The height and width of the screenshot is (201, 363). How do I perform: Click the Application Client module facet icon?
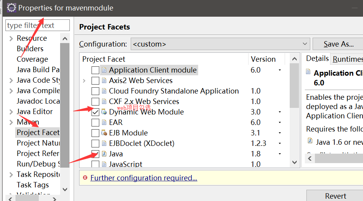pyautogui.click(x=104, y=70)
